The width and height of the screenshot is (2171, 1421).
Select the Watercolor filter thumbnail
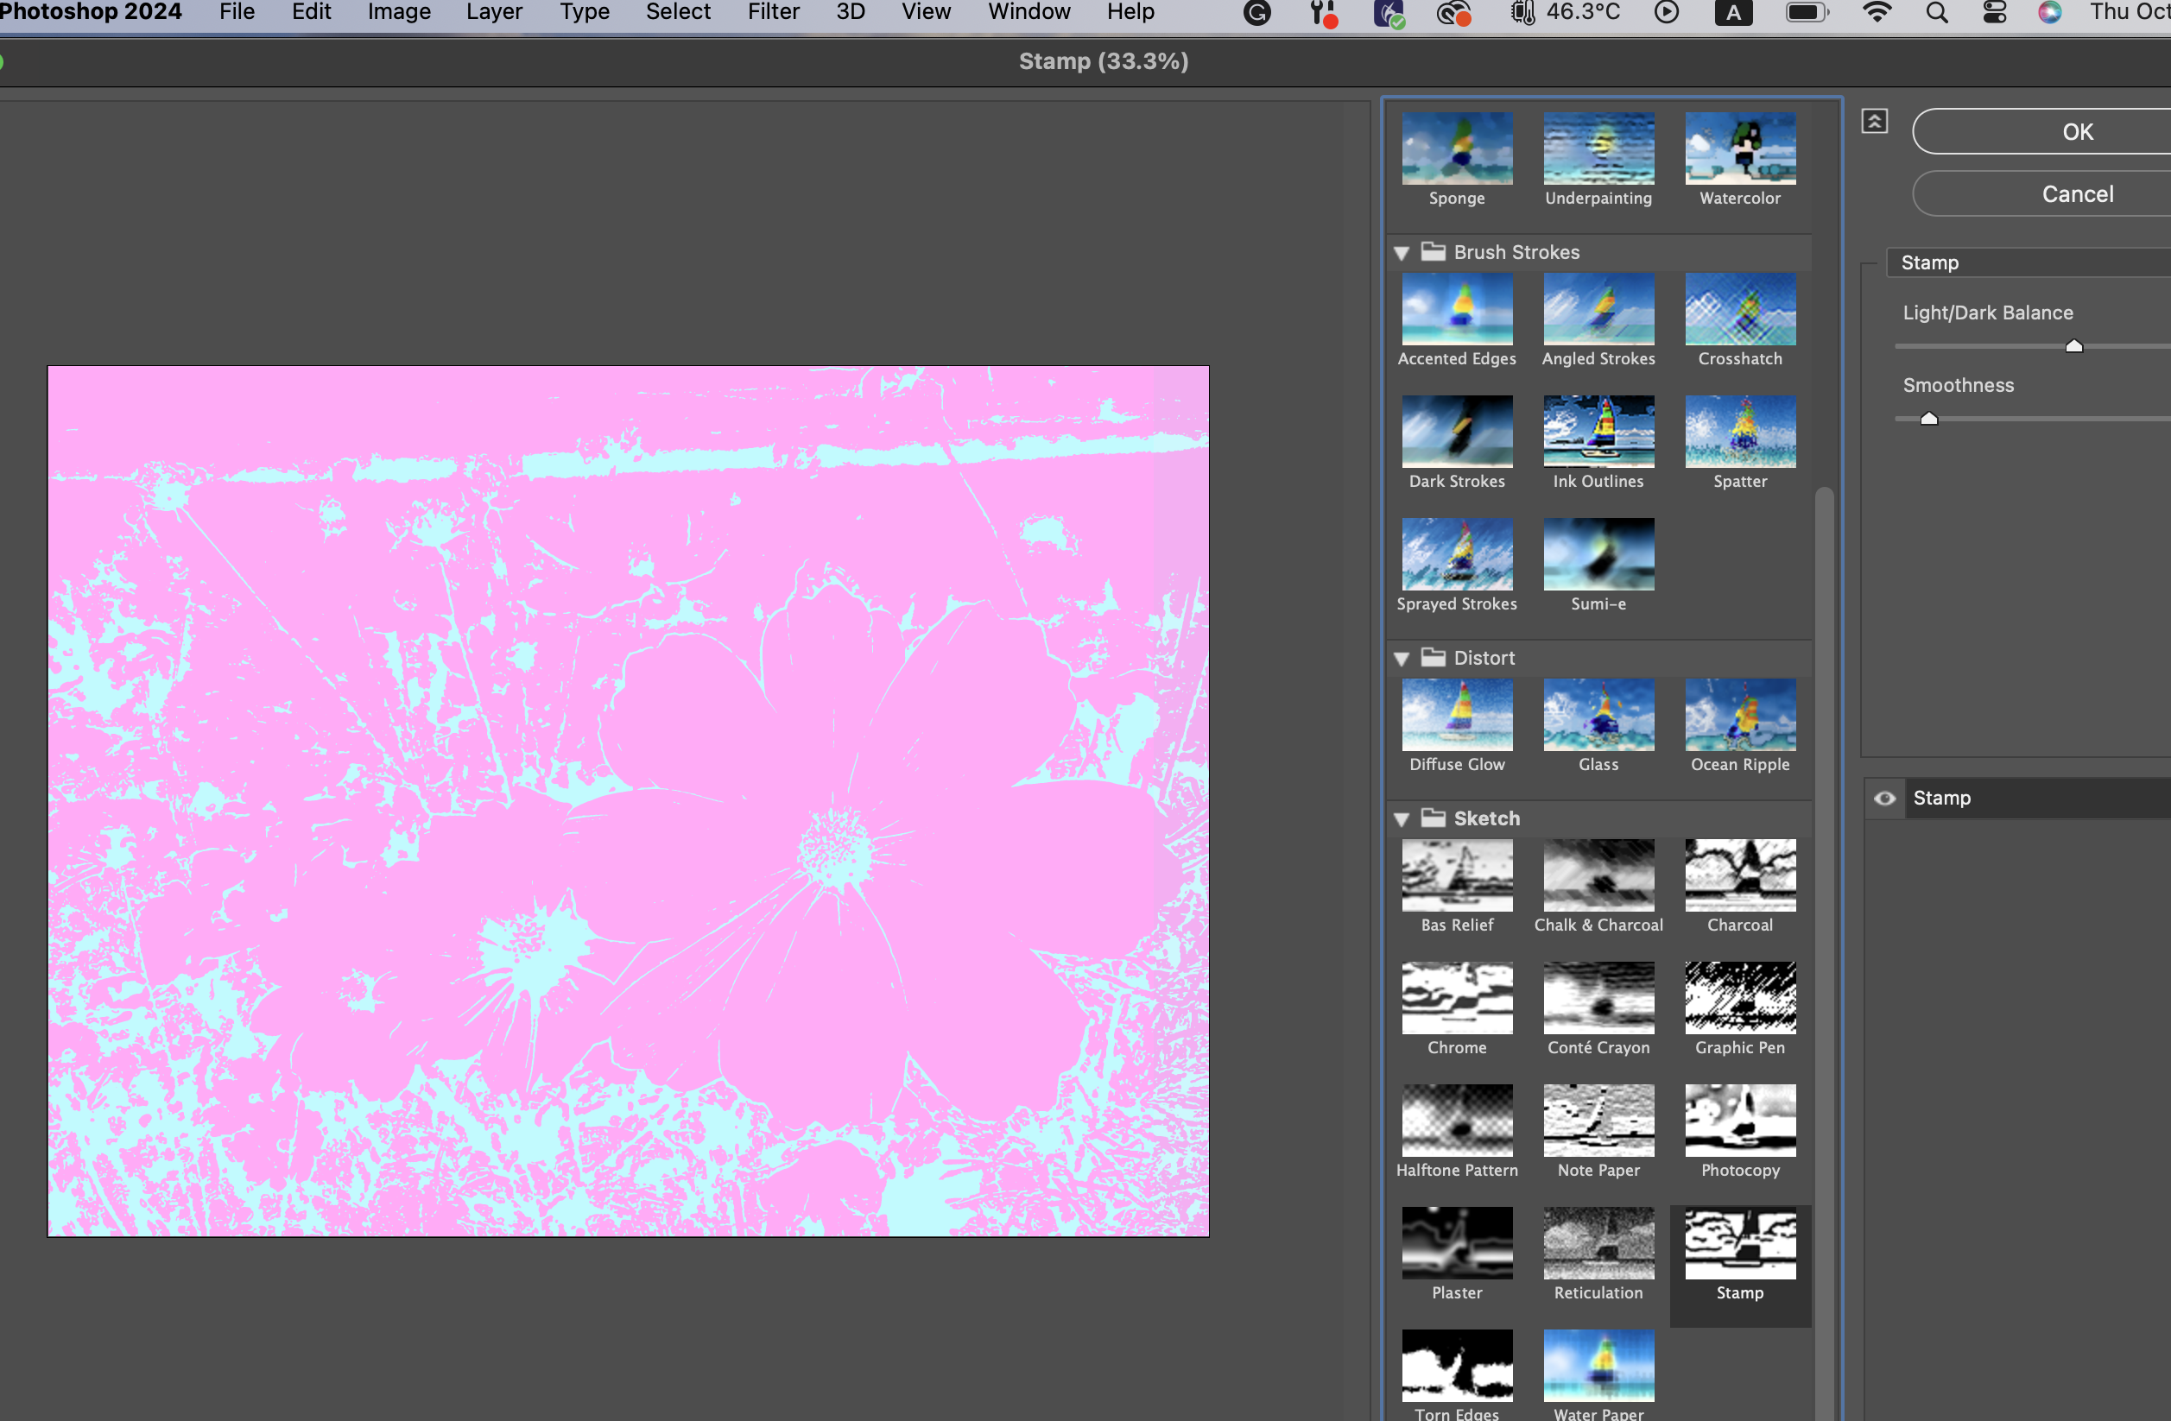1739,149
